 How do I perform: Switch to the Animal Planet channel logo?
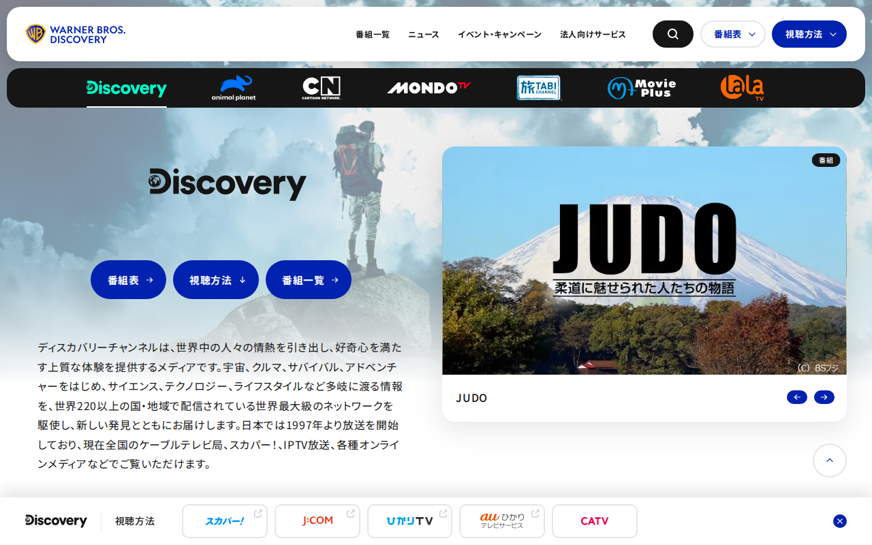coord(234,88)
